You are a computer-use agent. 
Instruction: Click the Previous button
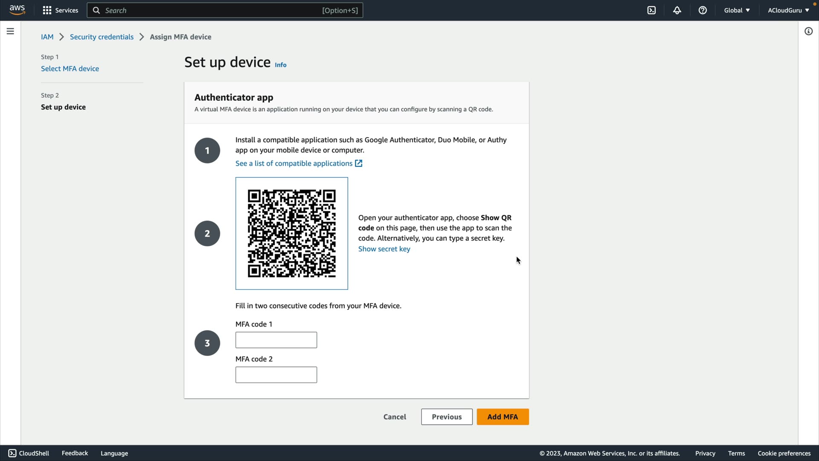coord(447,417)
